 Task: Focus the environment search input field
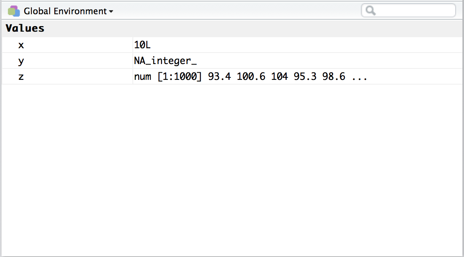pyautogui.click(x=408, y=11)
